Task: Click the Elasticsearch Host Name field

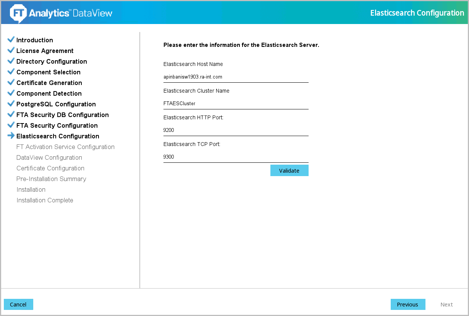Action: pos(236,77)
